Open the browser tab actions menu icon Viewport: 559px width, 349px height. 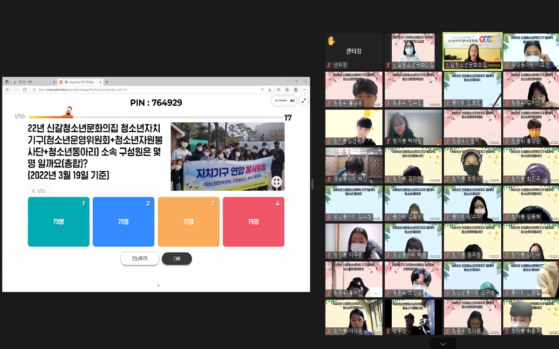(7, 82)
